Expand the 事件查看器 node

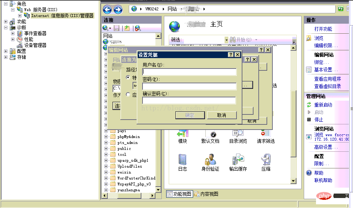pyautogui.click(x=13, y=33)
